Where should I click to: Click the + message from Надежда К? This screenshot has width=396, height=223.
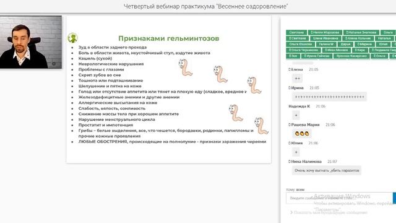(296, 115)
